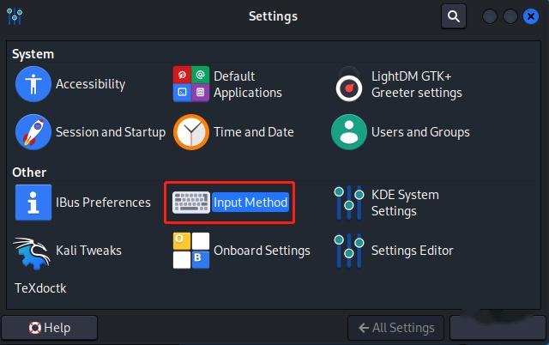Open Onboard Settings keyboard icon
Image resolution: width=549 pixels, height=345 pixels.
191,251
